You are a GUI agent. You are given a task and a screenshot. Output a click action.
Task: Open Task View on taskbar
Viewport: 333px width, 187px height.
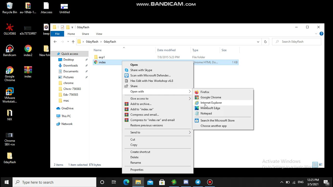point(114,182)
